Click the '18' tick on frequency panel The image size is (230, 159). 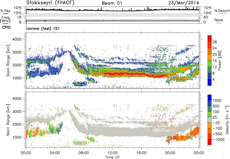pos(19,17)
